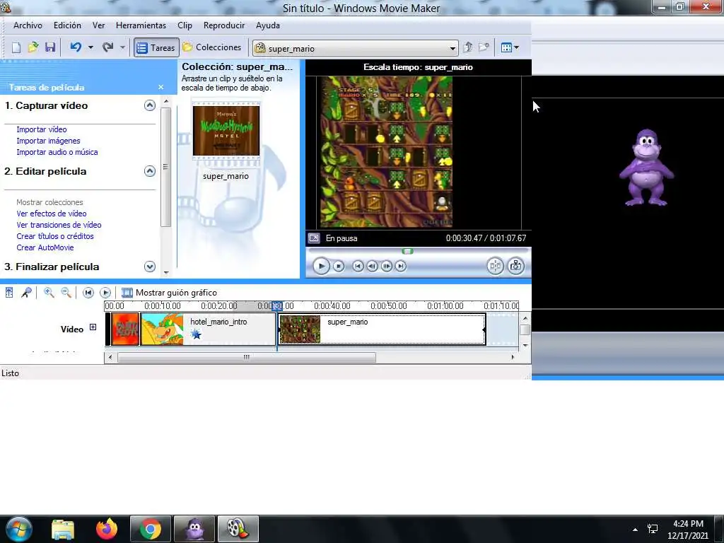
Task: Collapse the Editar película section
Action: pyautogui.click(x=150, y=171)
